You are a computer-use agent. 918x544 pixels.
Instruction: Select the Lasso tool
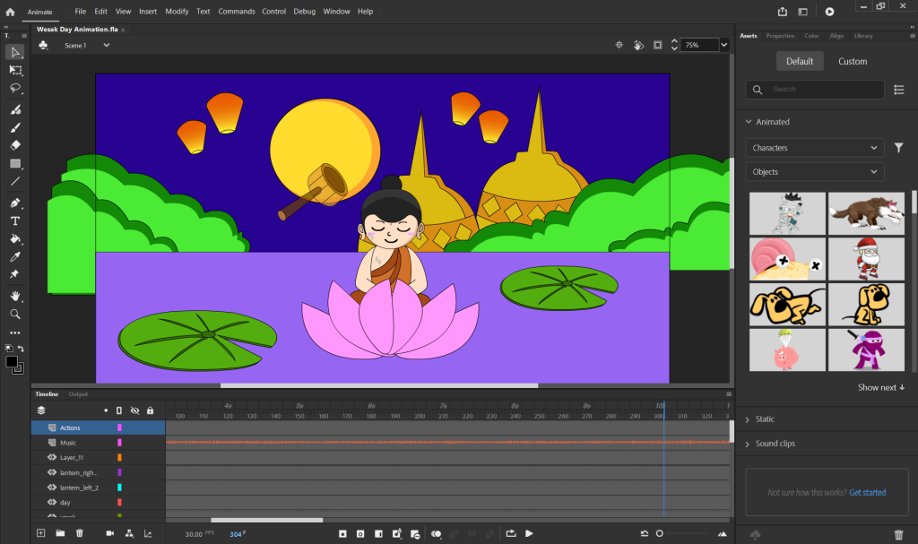pos(15,88)
